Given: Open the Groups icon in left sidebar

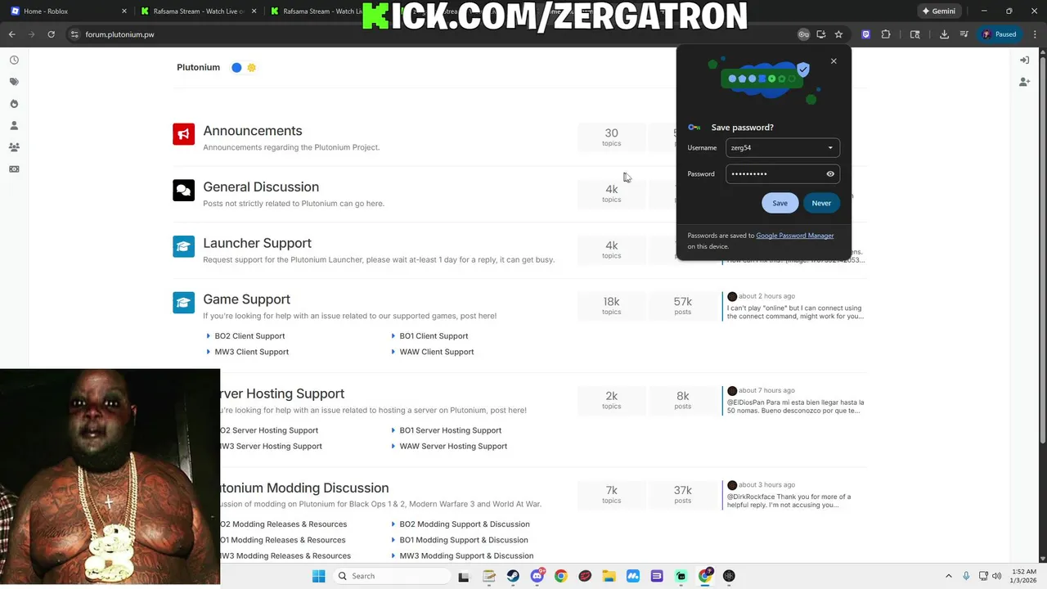Looking at the screenshot, I should click(14, 147).
